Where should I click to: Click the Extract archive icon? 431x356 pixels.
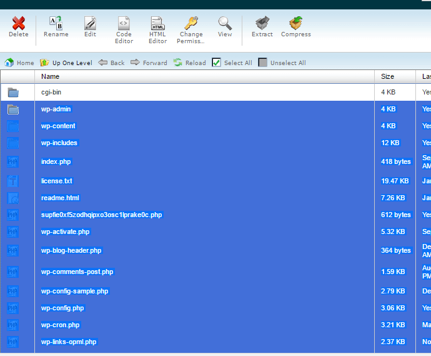click(262, 23)
